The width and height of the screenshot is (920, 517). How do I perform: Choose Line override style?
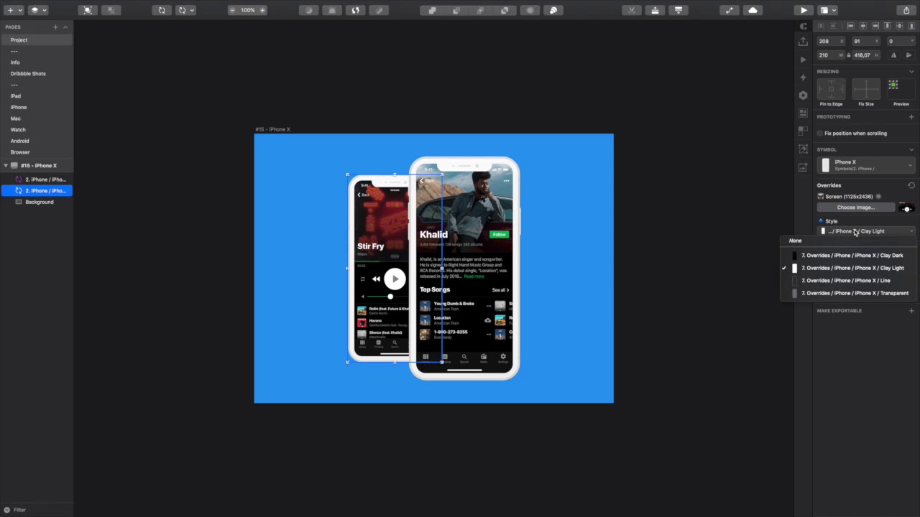(850, 281)
